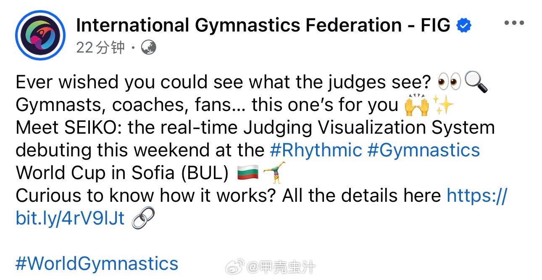Select the post body text
Screen dimensions: 542x280
point(210,127)
